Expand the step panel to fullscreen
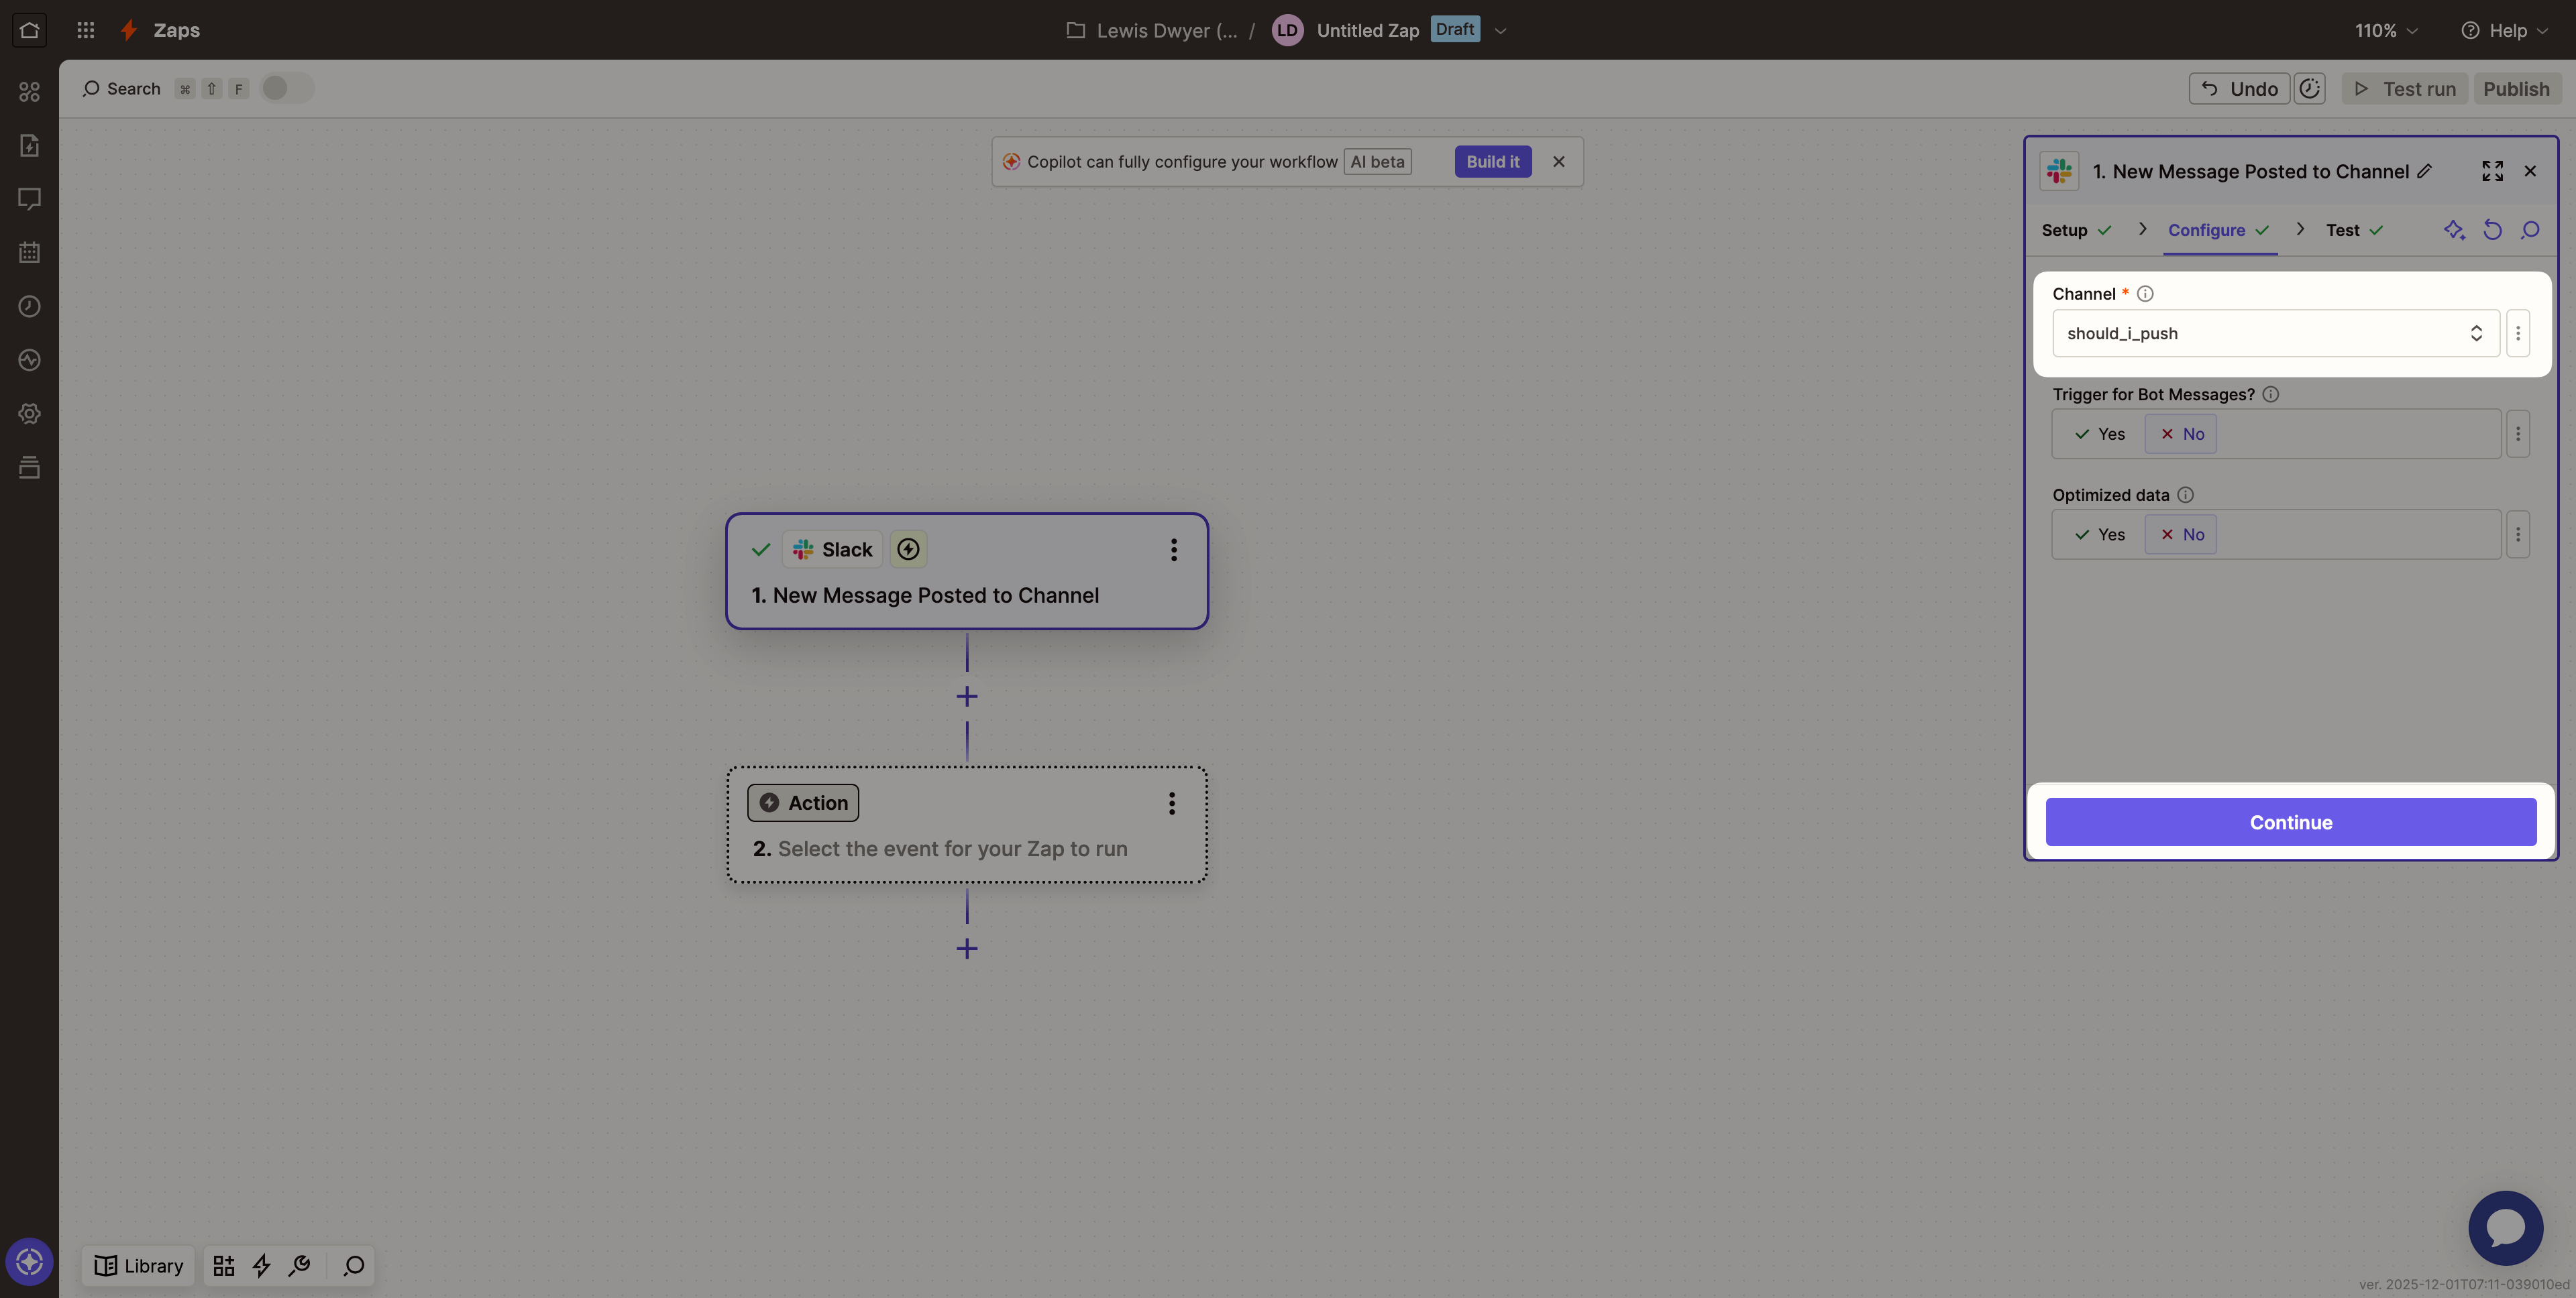 [x=2492, y=171]
